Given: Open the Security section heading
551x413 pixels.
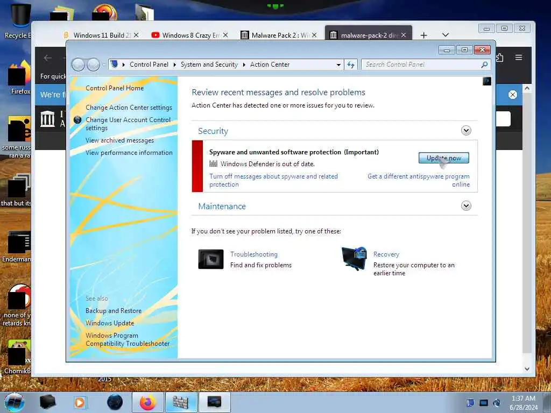Looking at the screenshot, I should (213, 131).
